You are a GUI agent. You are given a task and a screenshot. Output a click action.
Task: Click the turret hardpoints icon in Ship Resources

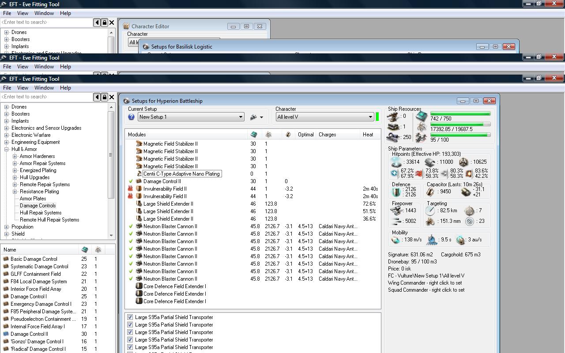pyautogui.click(x=393, y=116)
